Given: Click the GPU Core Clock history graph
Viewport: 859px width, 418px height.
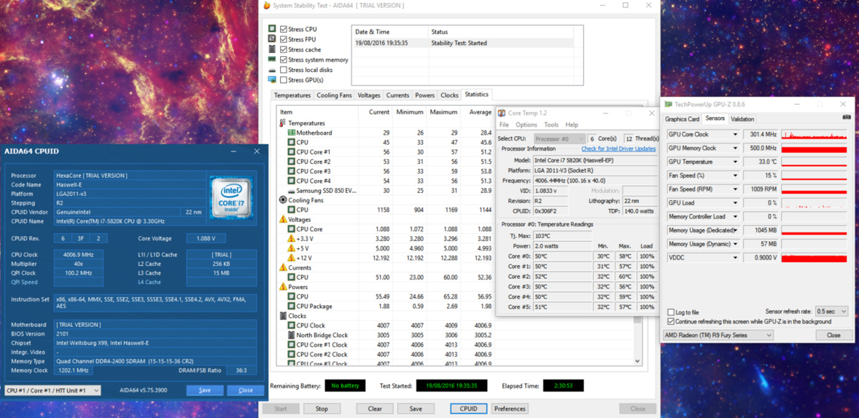Looking at the screenshot, I should click(x=814, y=135).
